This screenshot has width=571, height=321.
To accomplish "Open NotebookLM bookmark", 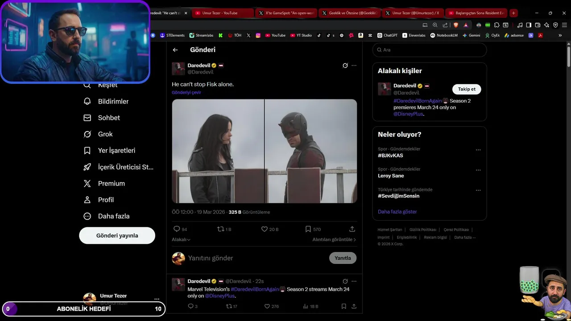I will (x=444, y=35).
